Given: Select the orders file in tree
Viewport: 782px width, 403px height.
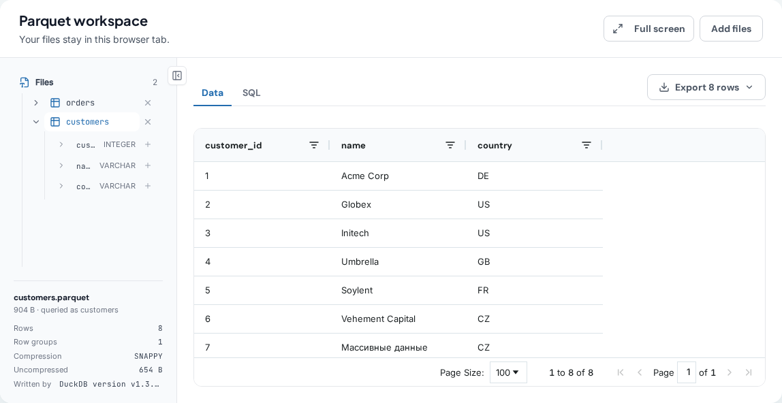Looking at the screenshot, I should coord(80,103).
